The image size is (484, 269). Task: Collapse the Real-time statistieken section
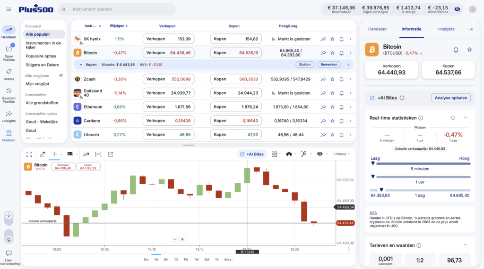click(466, 118)
